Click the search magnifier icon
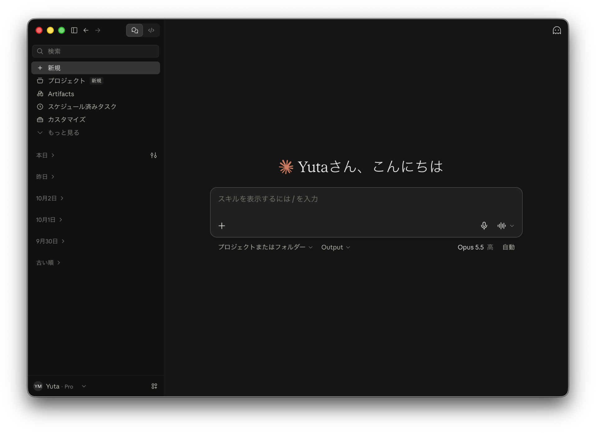Image resolution: width=596 pixels, height=433 pixels. pos(40,51)
